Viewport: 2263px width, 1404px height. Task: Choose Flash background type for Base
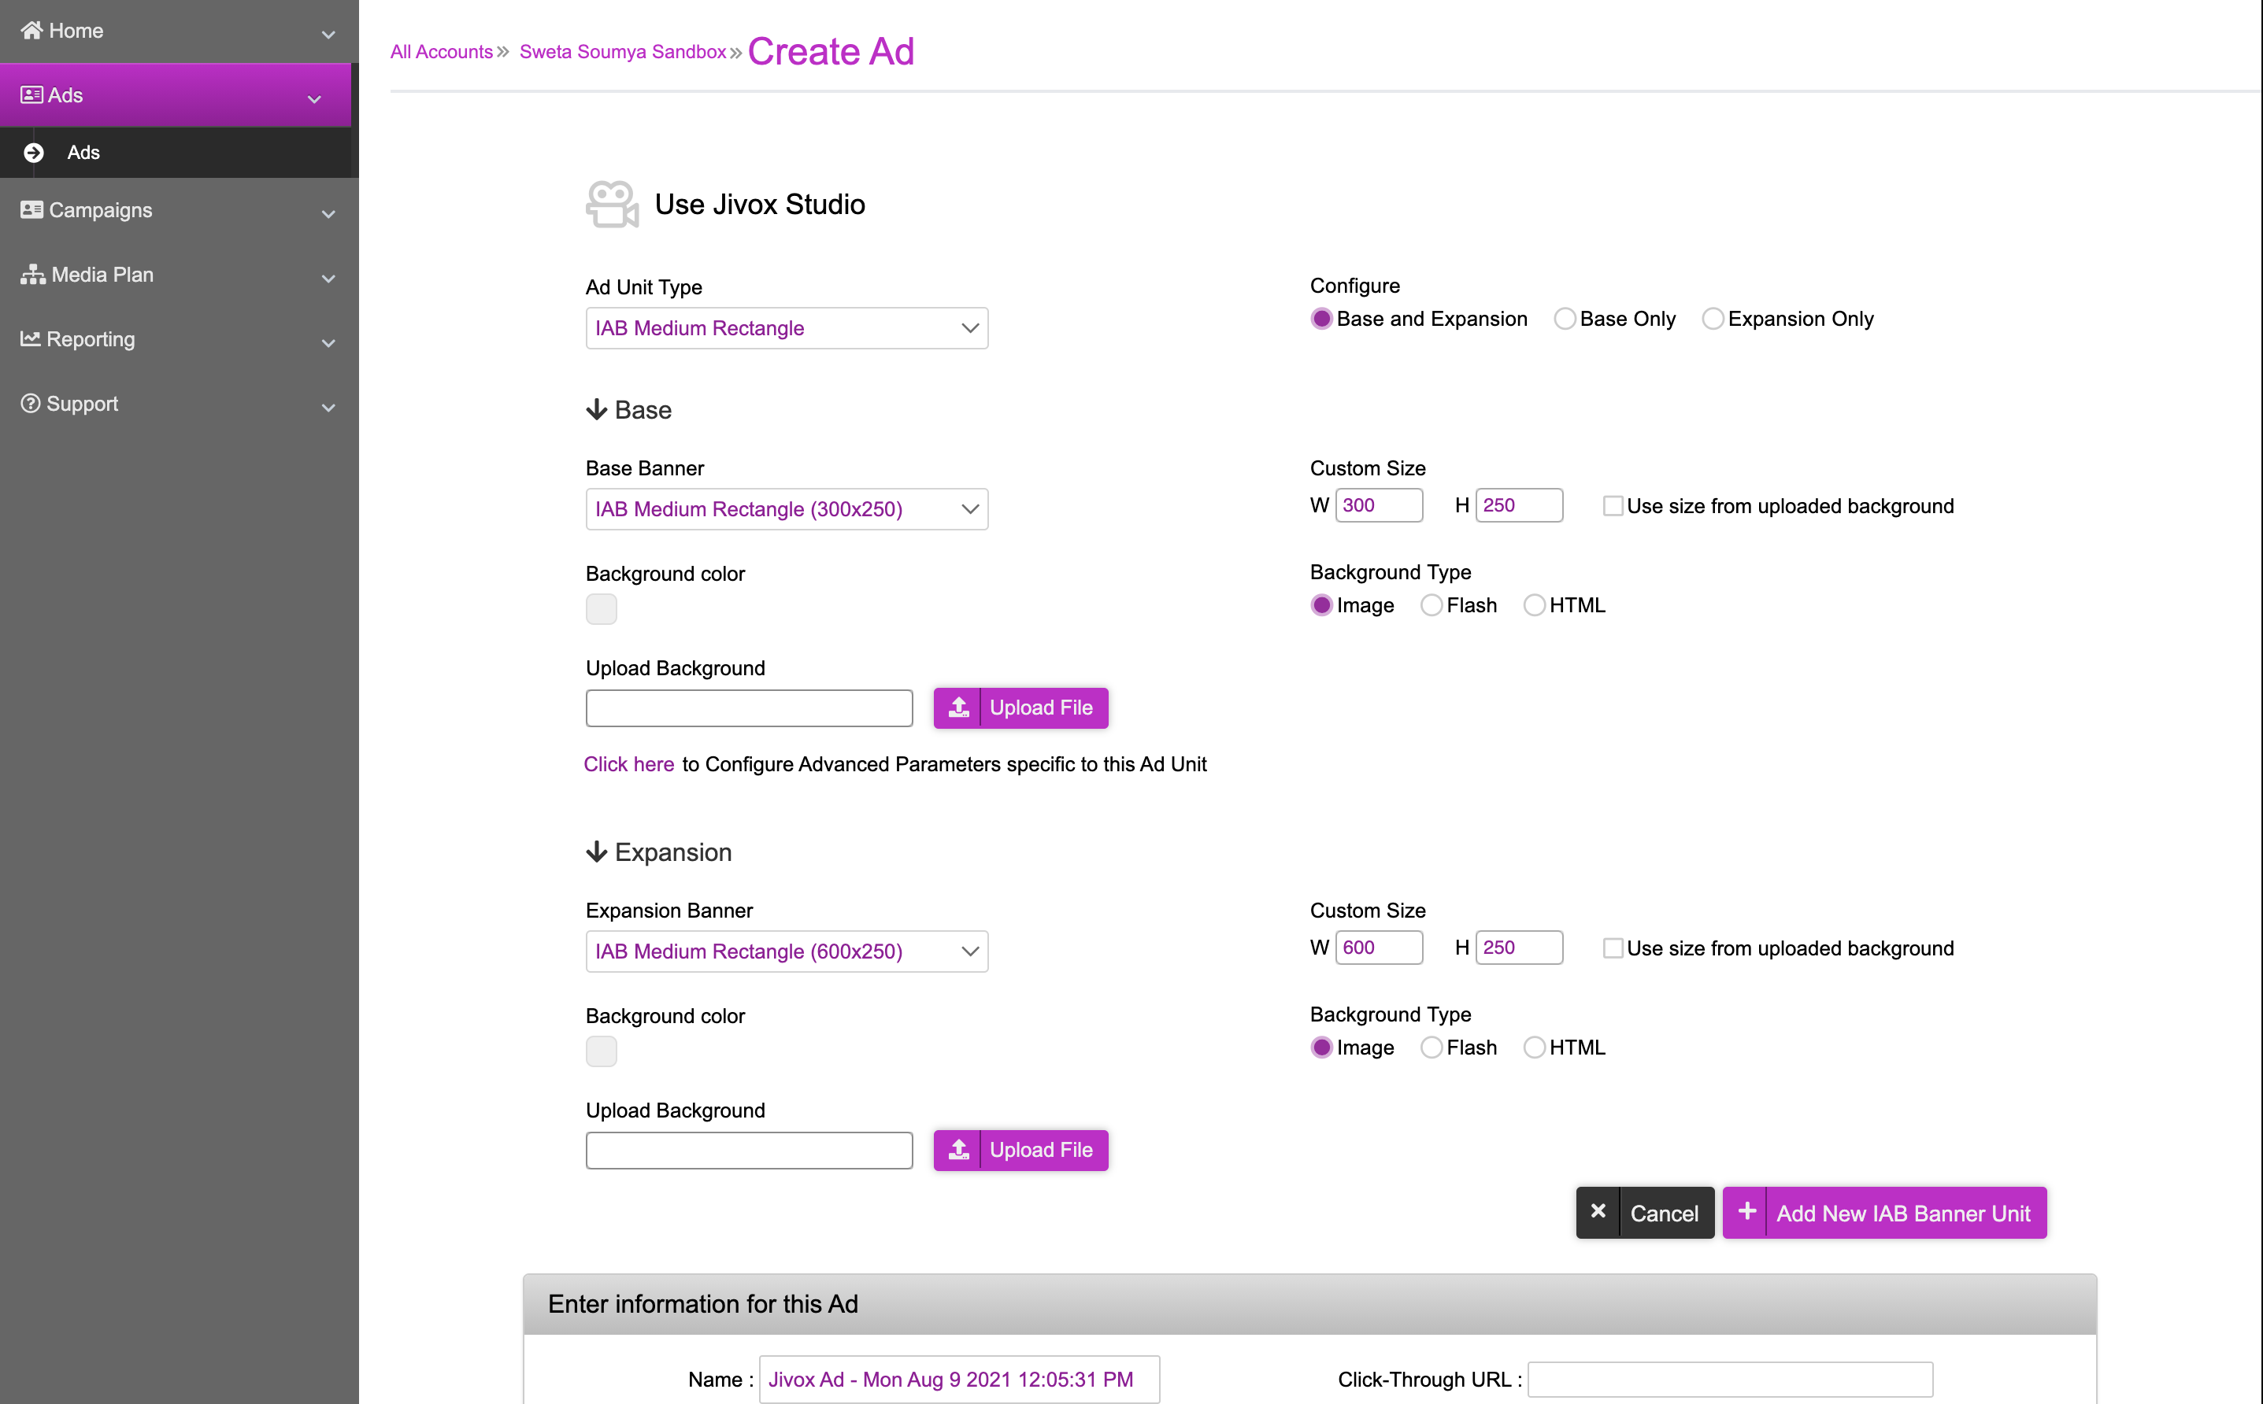click(1431, 605)
